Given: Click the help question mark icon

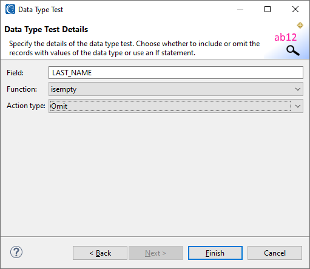Looking at the screenshot, I should [x=16, y=252].
